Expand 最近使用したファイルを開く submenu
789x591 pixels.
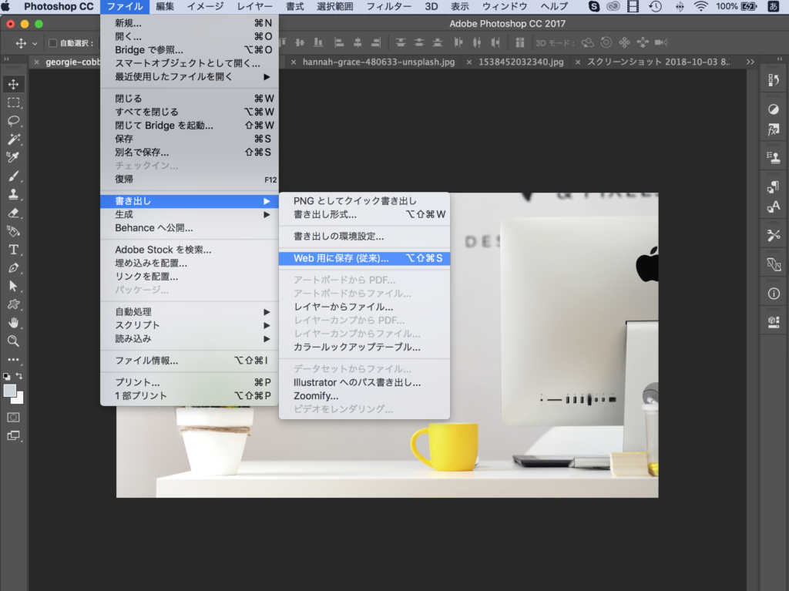(x=190, y=76)
